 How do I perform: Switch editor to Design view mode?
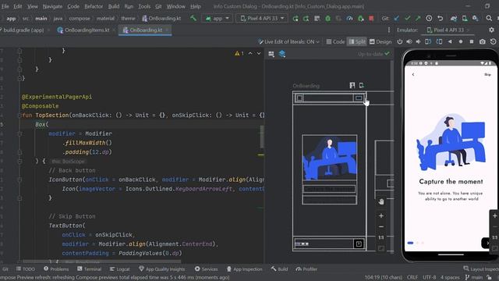click(380, 41)
